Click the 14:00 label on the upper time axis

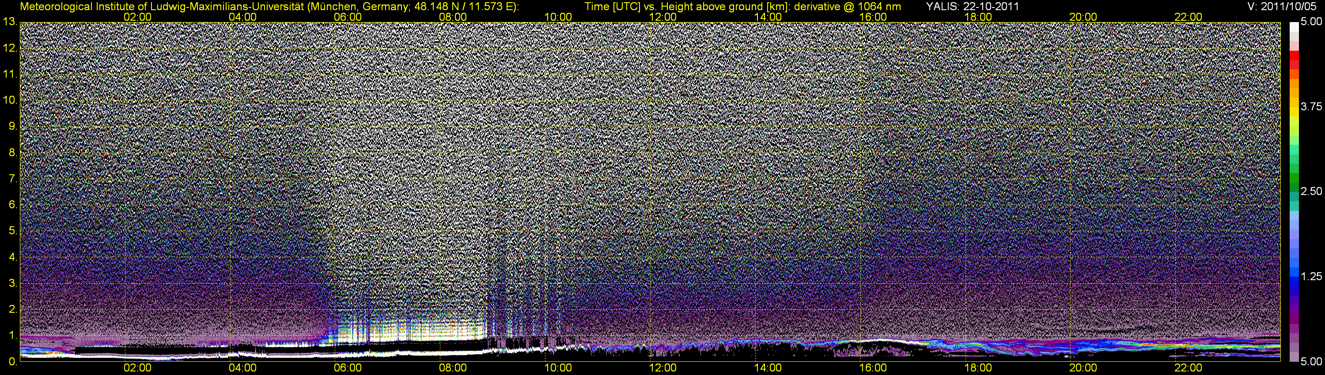768,17
